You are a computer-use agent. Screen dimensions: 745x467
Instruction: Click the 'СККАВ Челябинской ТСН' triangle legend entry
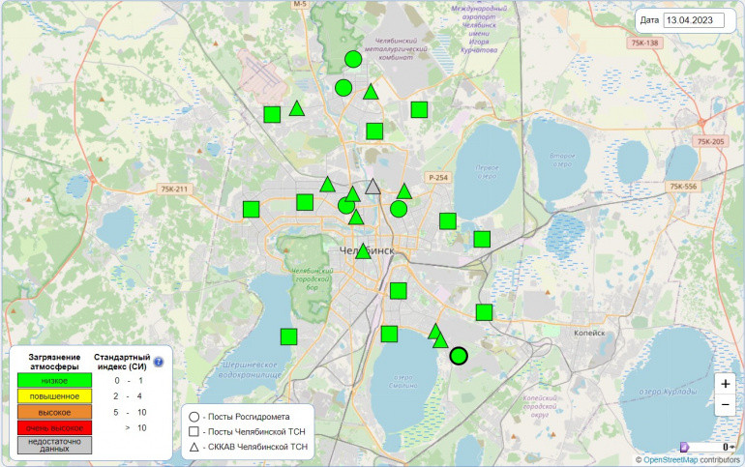click(x=252, y=448)
